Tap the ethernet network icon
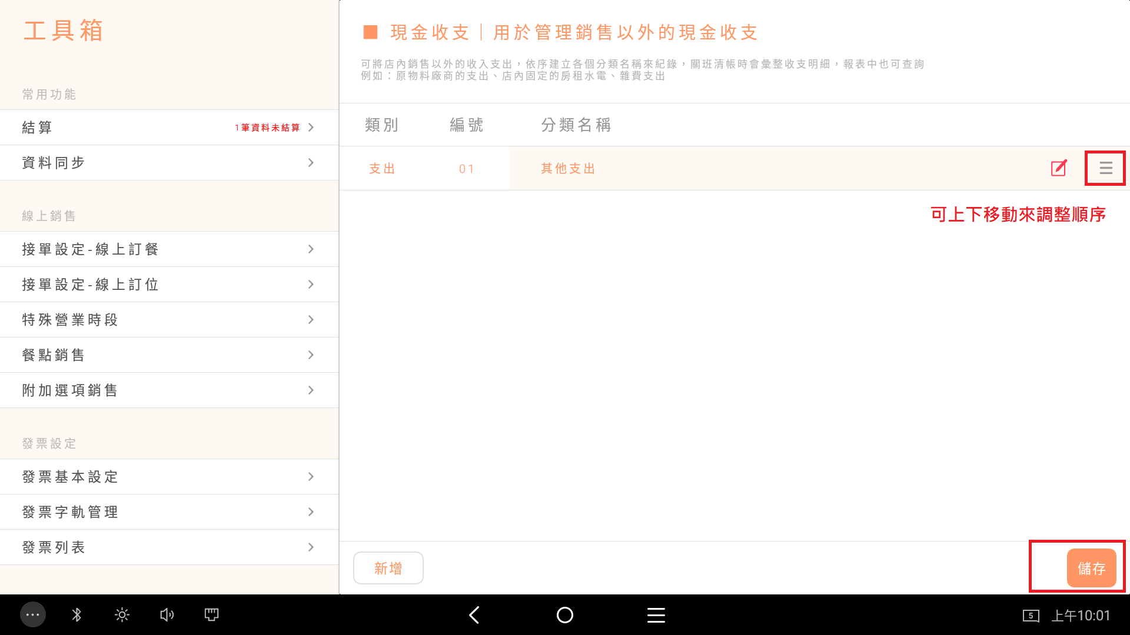The width and height of the screenshot is (1130, 635). pos(211,615)
